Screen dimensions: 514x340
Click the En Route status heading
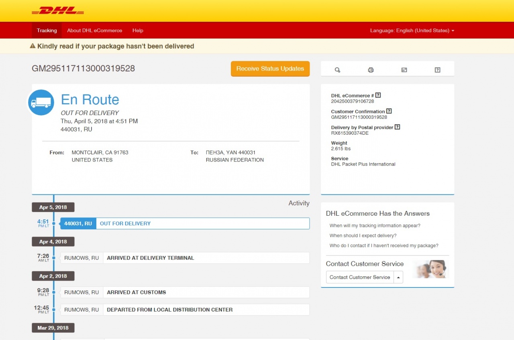point(90,99)
